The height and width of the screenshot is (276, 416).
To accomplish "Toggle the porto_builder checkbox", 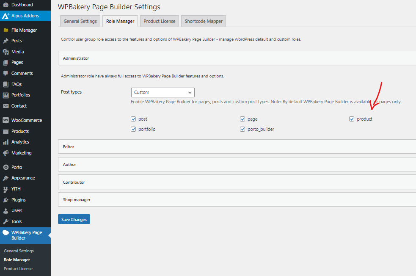I will 242,129.
